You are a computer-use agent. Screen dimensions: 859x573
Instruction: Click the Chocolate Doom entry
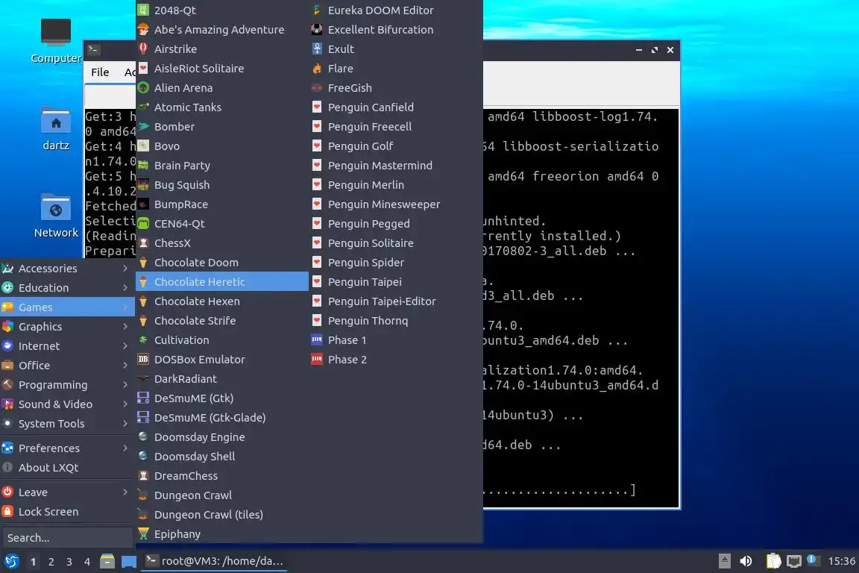click(x=222, y=263)
